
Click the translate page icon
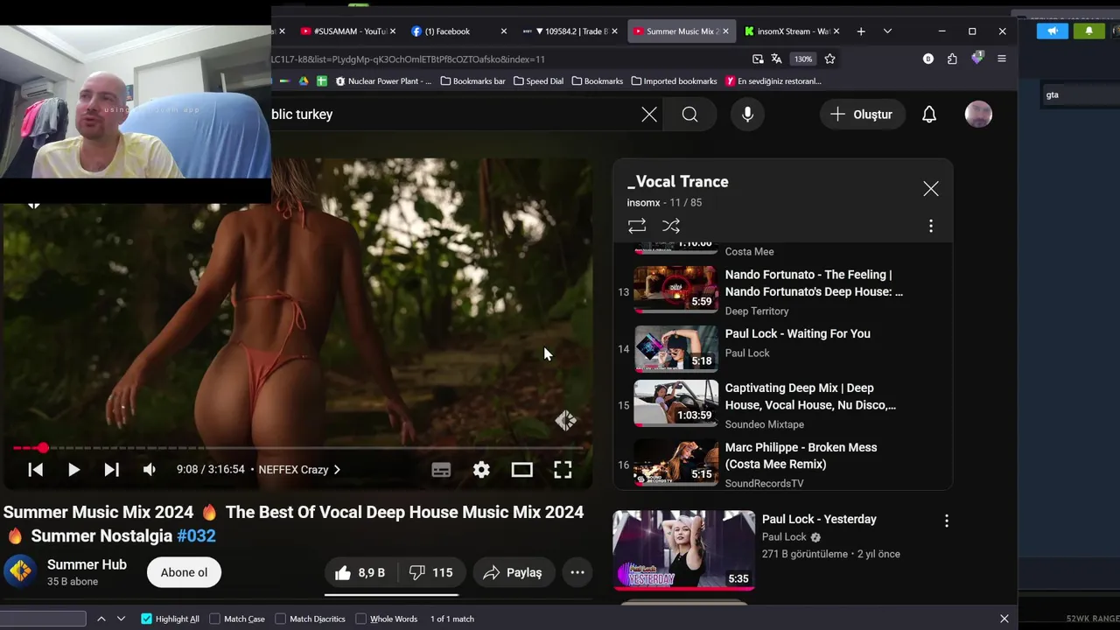click(x=776, y=59)
